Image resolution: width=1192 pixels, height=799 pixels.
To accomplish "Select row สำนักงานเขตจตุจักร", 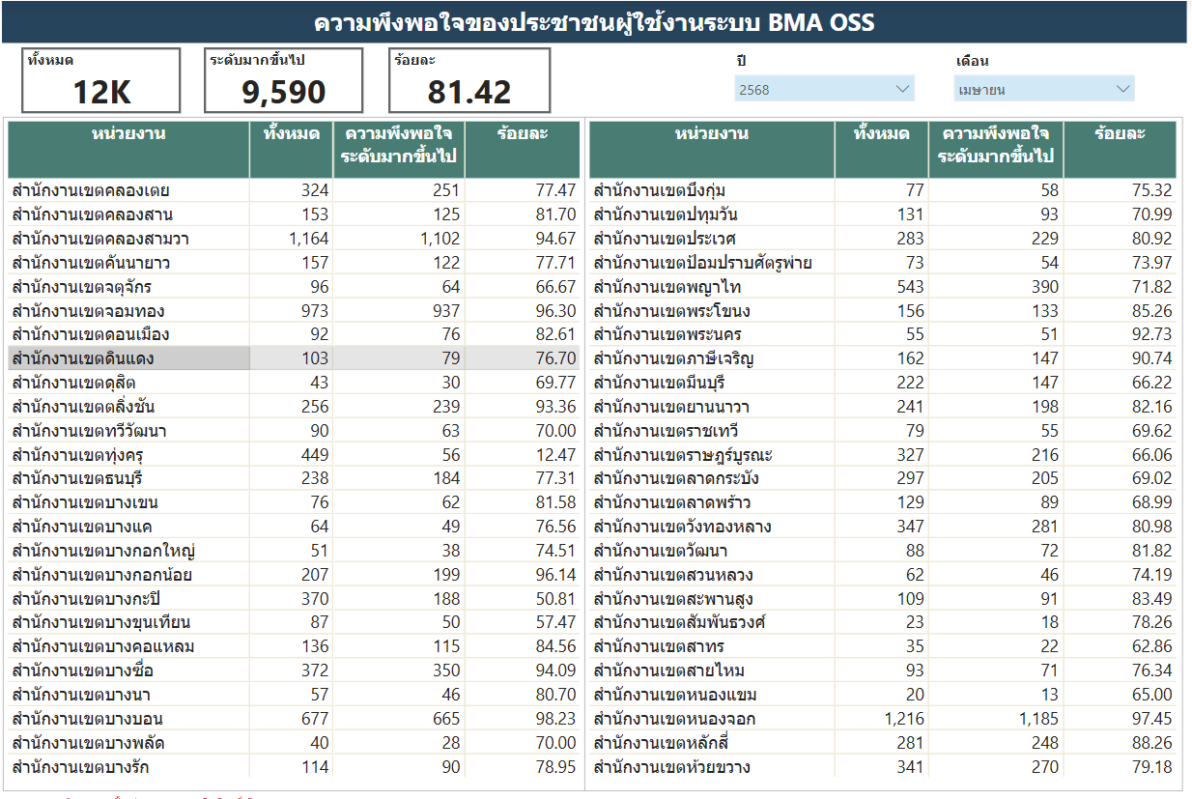I will click(x=295, y=287).
